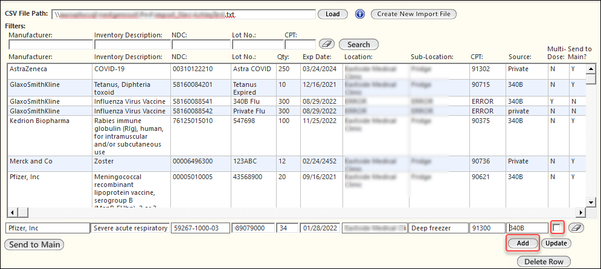Viewport: 601px width, 269px height.
Task: Click the vertical scrollbar up arrow
Action: pos(591,69)
